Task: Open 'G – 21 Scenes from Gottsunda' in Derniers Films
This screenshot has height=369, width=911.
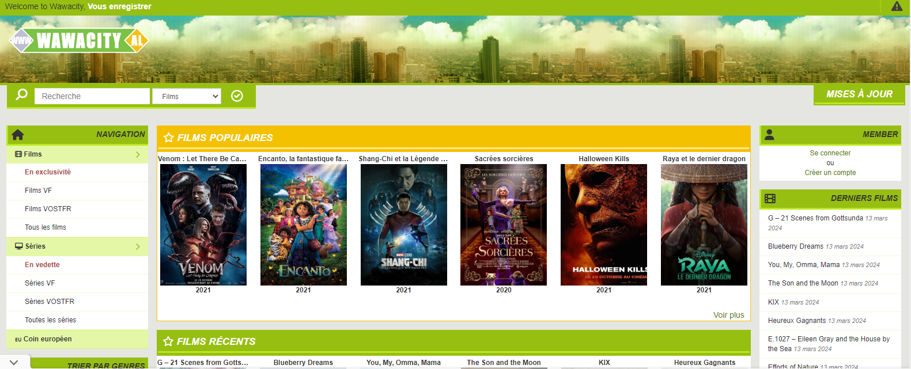Action: (x=815, y=218)
